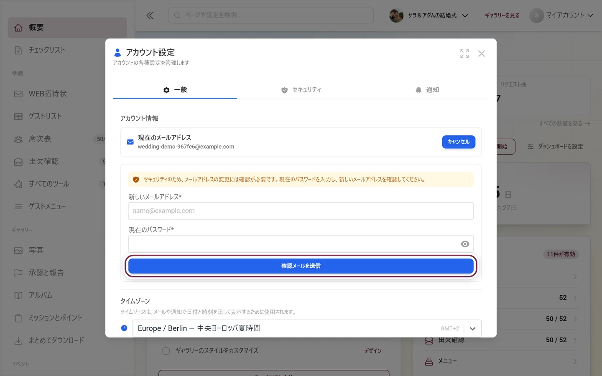Viewport: 602px width, 376px height.
Task: Click the ゲストメニュー lines icon
Action: 18,207
